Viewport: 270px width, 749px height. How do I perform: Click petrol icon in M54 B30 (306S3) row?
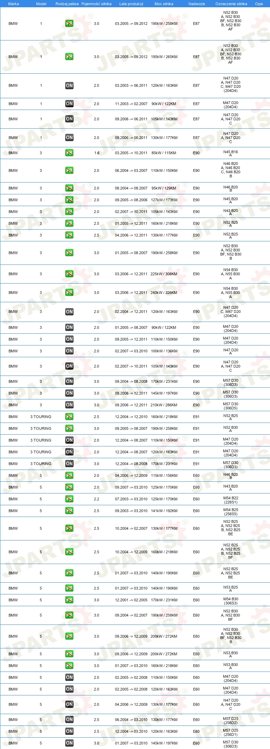(x=69, y=600)
